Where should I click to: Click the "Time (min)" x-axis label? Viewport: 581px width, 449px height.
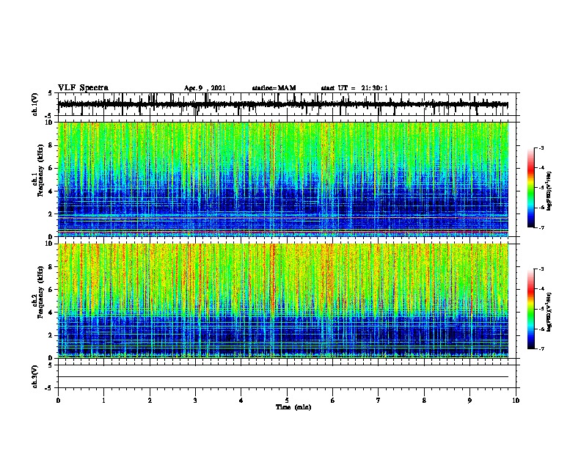[293, 407]
